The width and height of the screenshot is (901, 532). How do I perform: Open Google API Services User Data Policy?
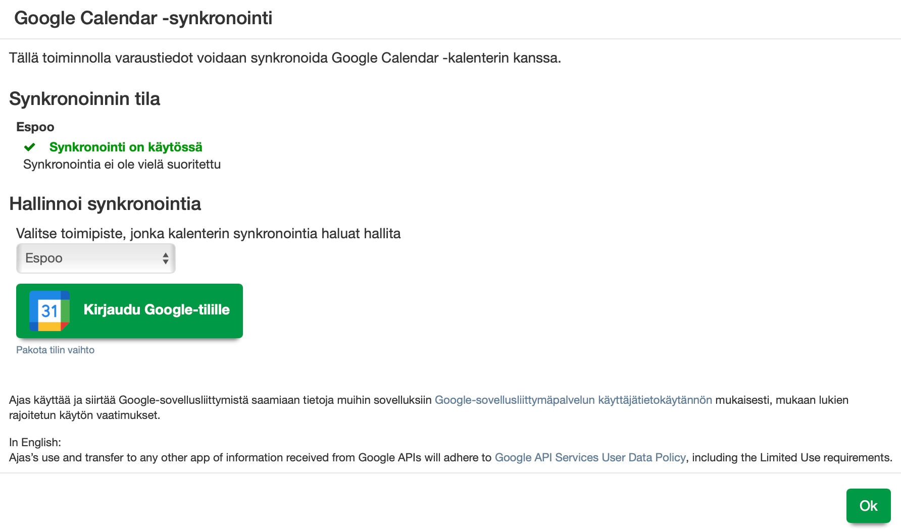pyautogui.click(x=590, y=457)
